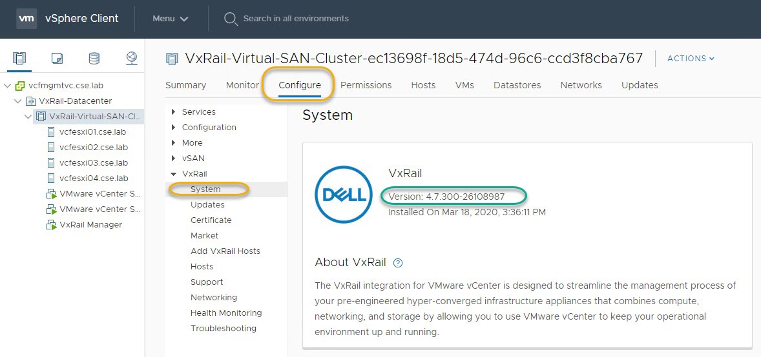Open the ACTIONS dropdown menu
The width and height of the screenshot is (761, 357).
tap(691, 59)
